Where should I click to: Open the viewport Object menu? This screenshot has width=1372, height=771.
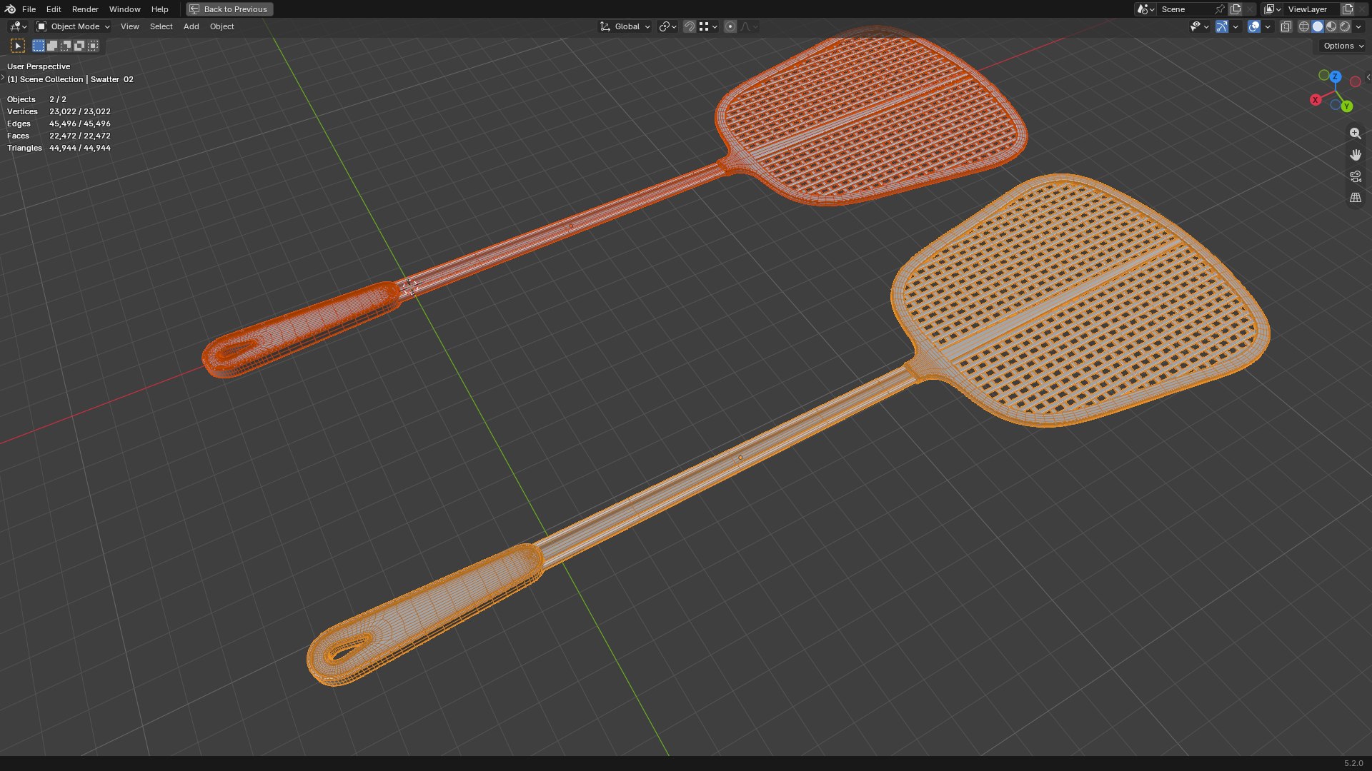click(x=222, y=26)
